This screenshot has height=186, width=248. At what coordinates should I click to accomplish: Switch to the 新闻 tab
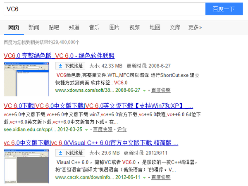(34, 28)
